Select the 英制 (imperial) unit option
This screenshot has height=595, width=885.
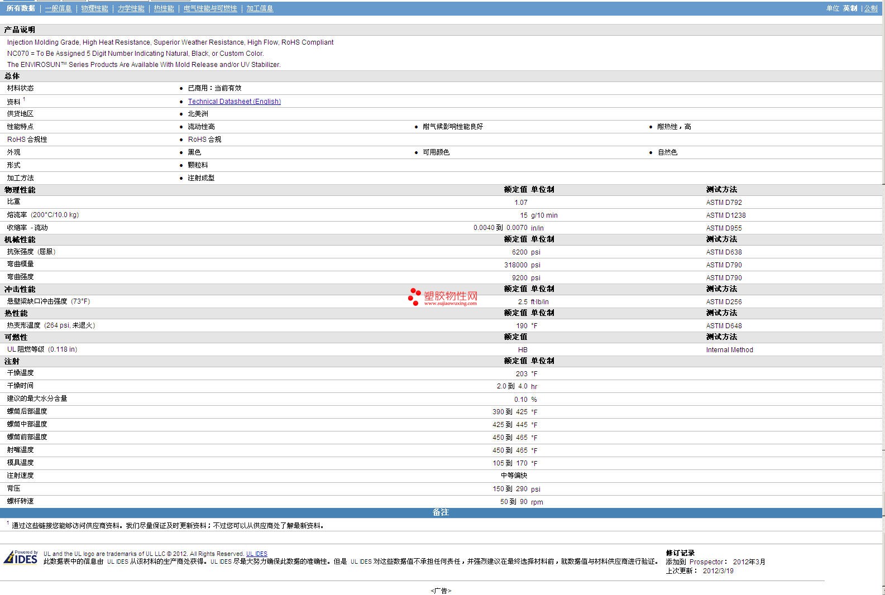pos(850,8)
